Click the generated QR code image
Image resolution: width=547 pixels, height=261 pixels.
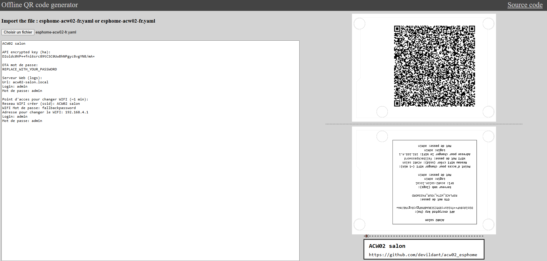(434, 66)
